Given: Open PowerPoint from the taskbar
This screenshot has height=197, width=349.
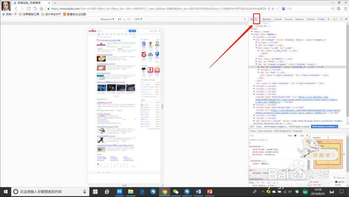Looking at the screenshot, I should (209, 192).
